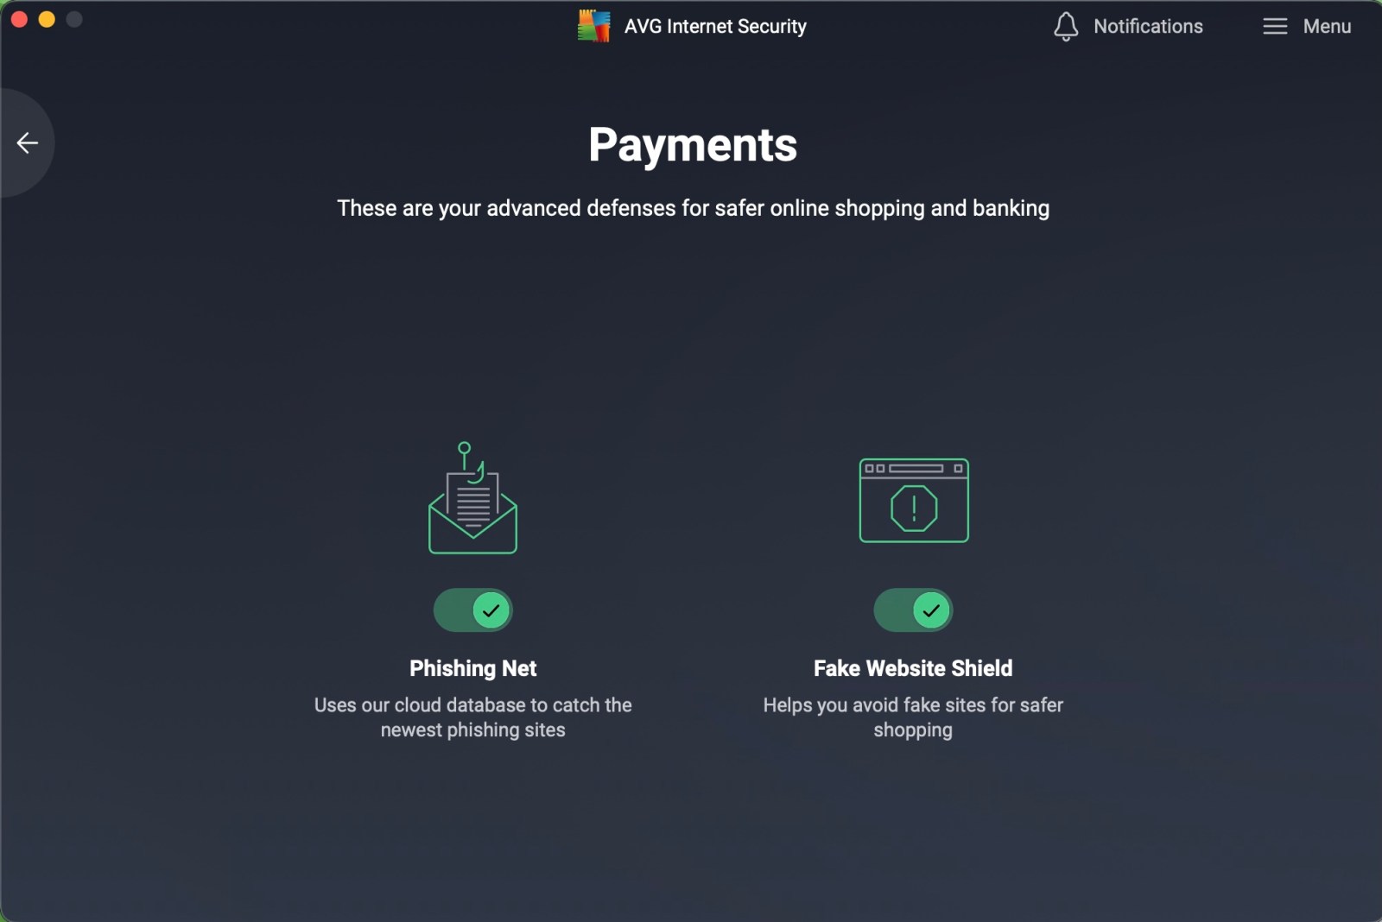Disable the Phishing Net toggle
Screen dimensions: 1382x922
tap(473, 610)
